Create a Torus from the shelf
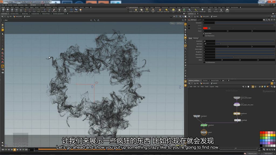276x155 pixels. tap(16, 10)
